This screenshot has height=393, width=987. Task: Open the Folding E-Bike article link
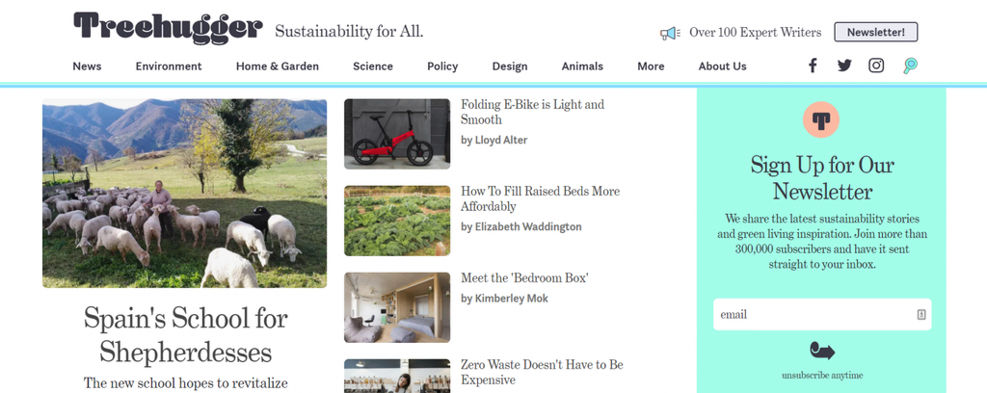532,112
